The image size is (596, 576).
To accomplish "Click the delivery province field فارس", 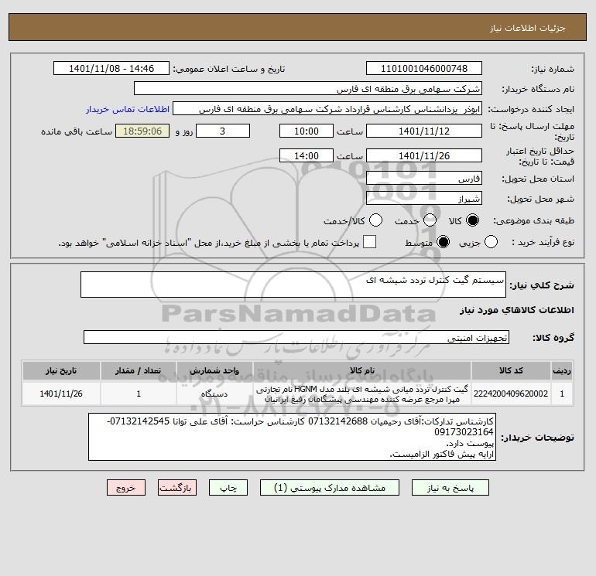I will coord(424,178).
